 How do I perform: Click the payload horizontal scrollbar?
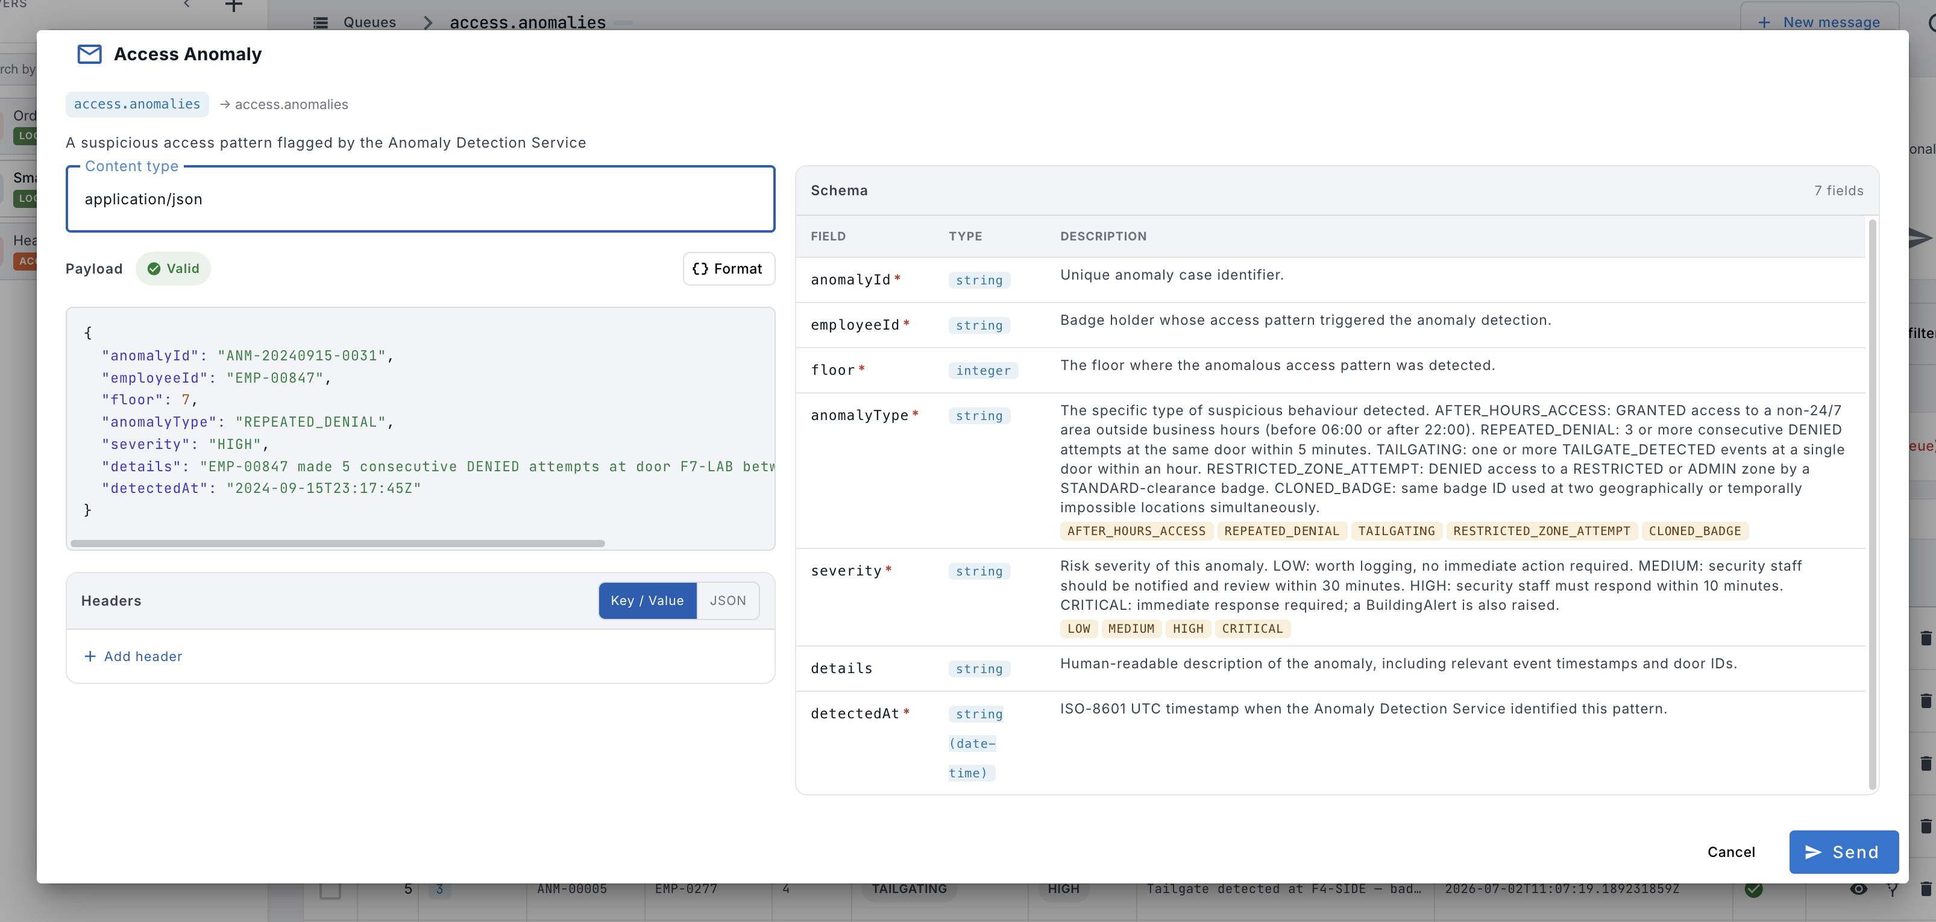[x=338, y=542]
